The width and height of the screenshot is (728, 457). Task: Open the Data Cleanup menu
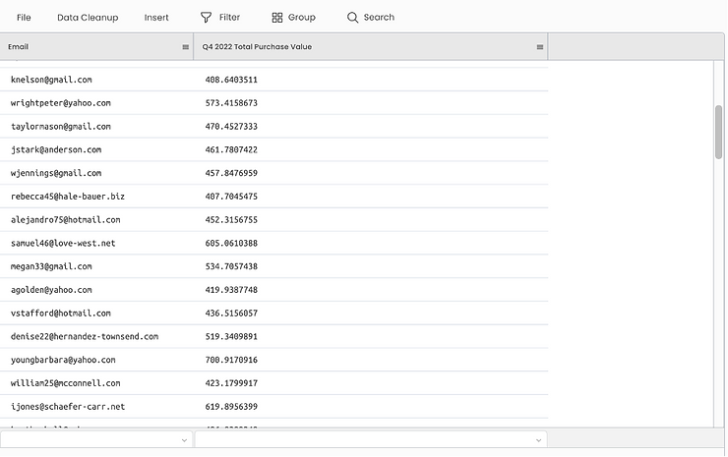[x=88, y=18]
